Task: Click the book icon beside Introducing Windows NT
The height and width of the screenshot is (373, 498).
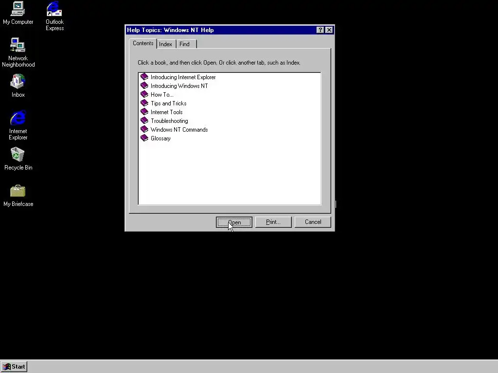Action: [x=144, y=85]
